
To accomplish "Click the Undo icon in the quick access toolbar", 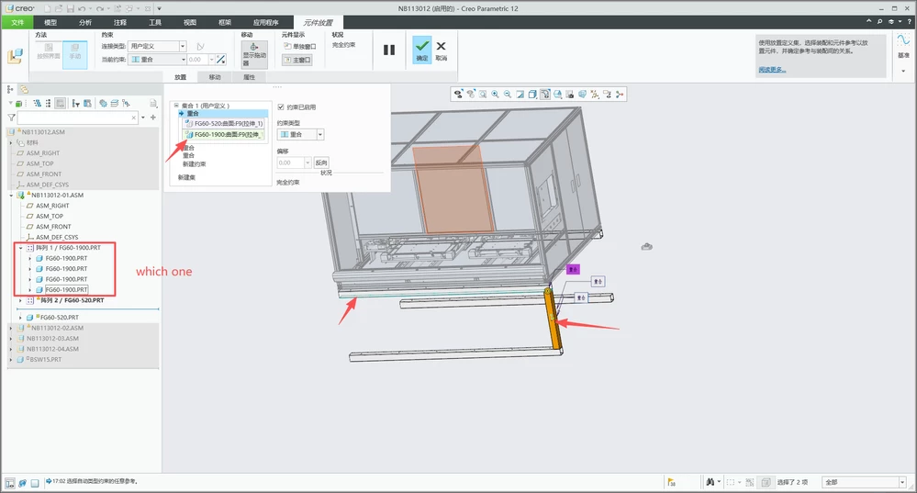I will coord(82,9).
